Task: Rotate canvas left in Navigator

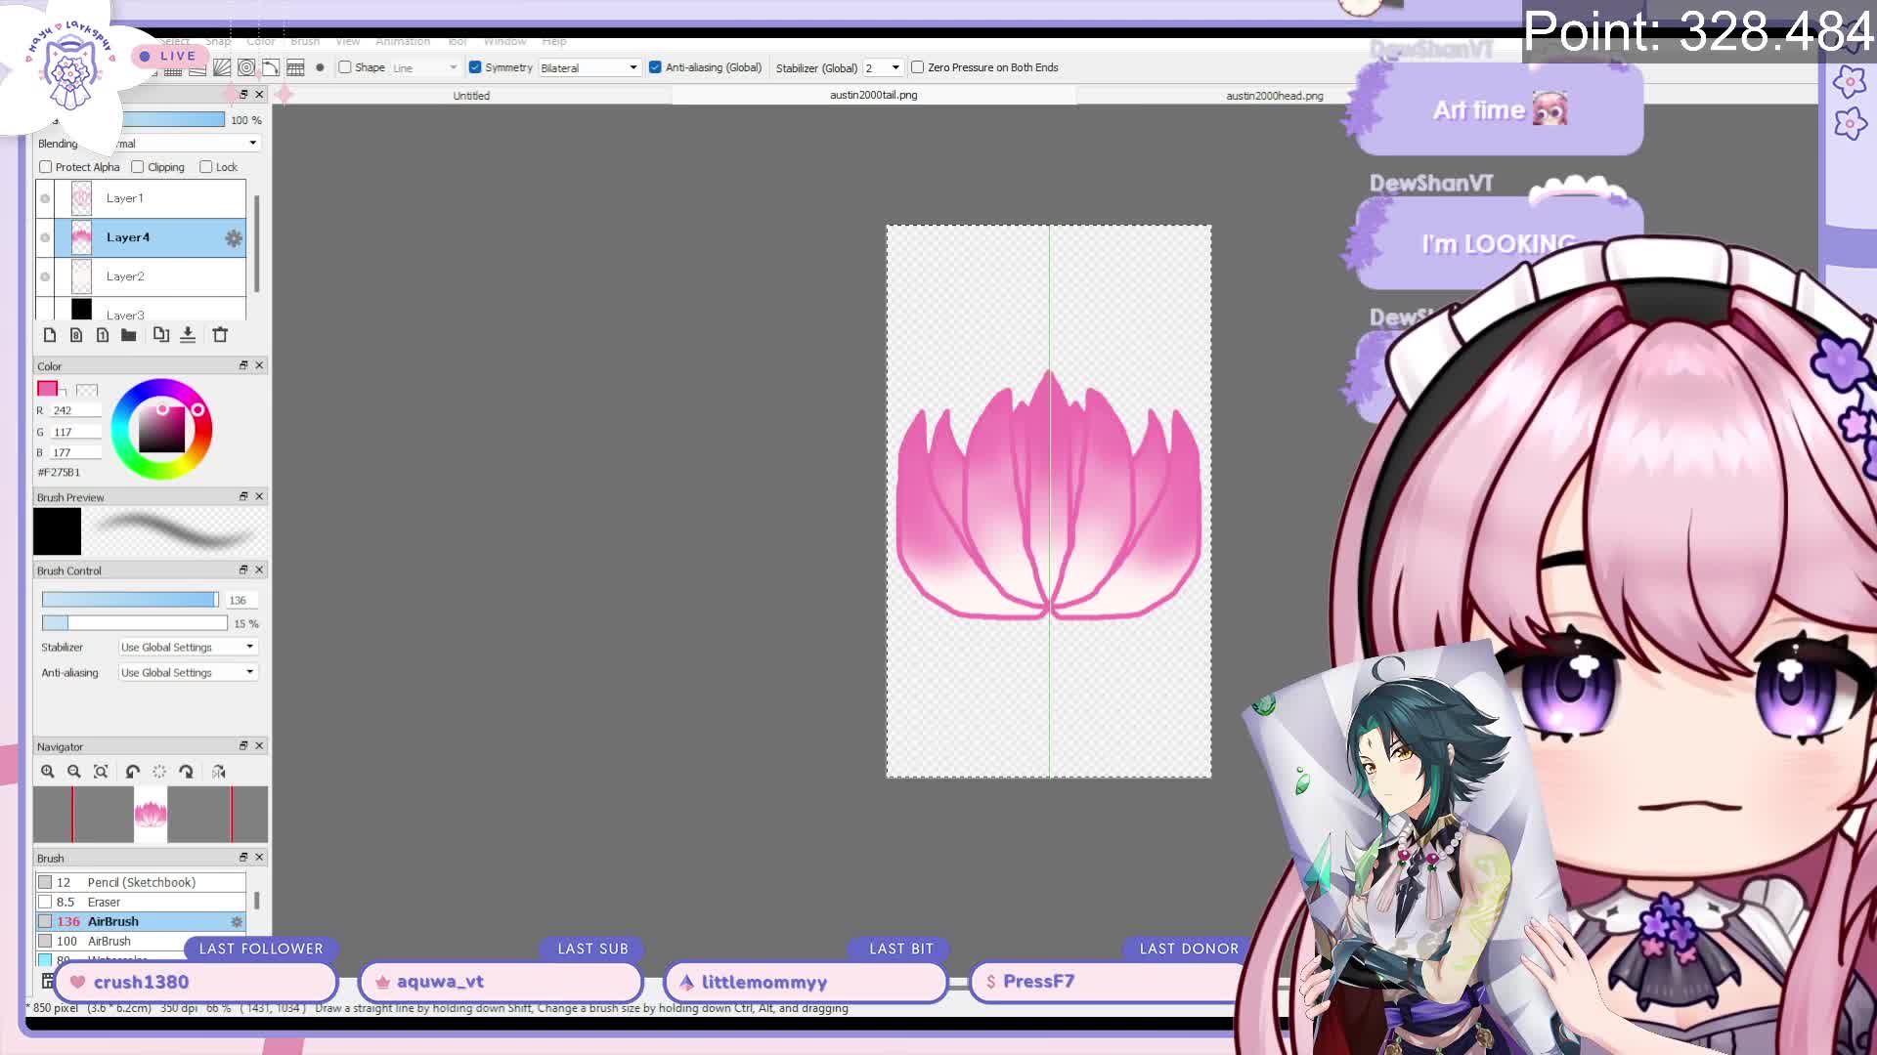Action: point(133,772)
